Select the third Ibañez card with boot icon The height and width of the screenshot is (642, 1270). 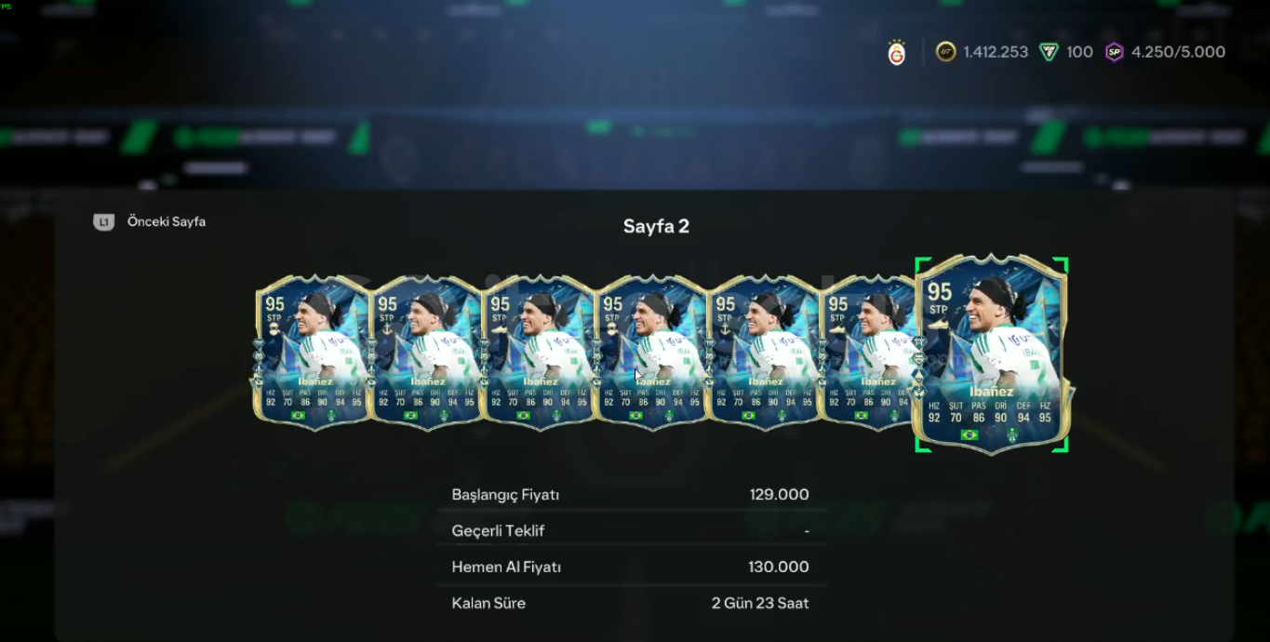(x=539, y=352)
